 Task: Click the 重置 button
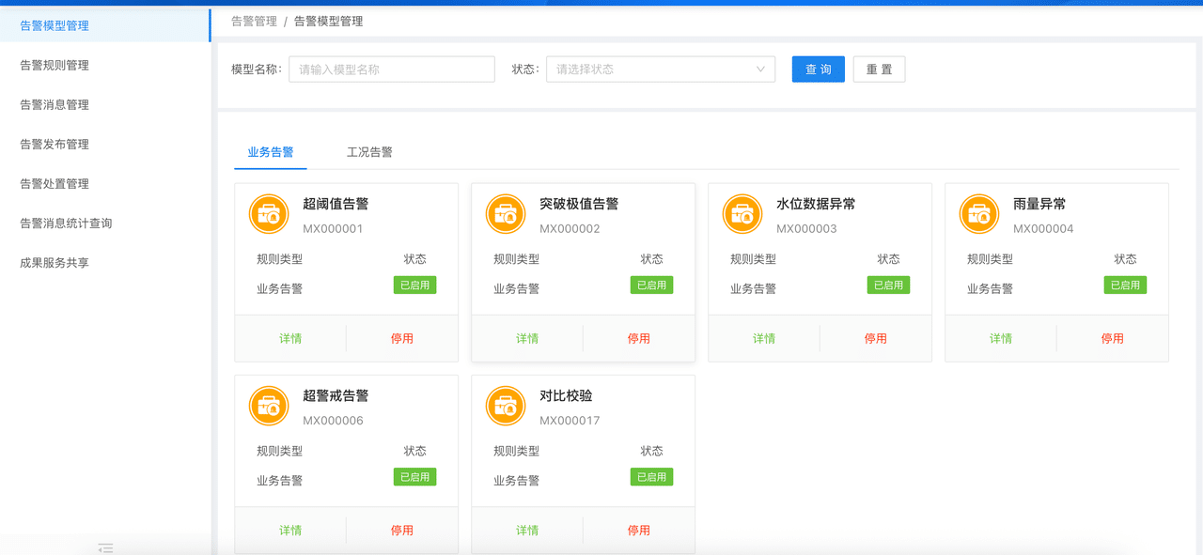(879, 69)
